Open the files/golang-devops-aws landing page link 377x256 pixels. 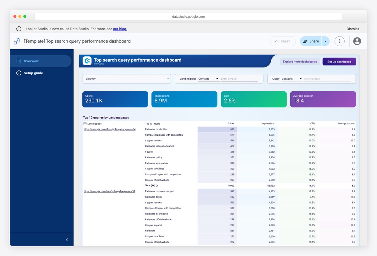click(109, 191)
